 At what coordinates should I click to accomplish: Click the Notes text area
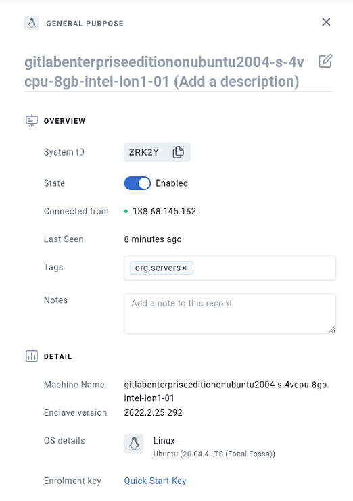[230, 314]
